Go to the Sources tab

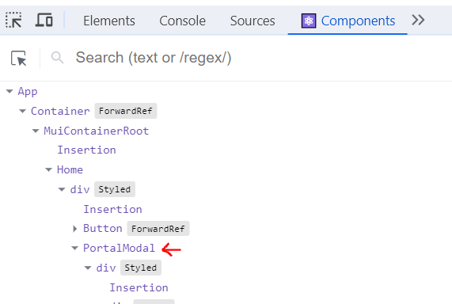pyautogui.click(x=253, y=21)
